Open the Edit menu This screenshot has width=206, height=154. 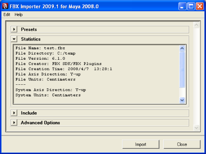coord(7,14)
